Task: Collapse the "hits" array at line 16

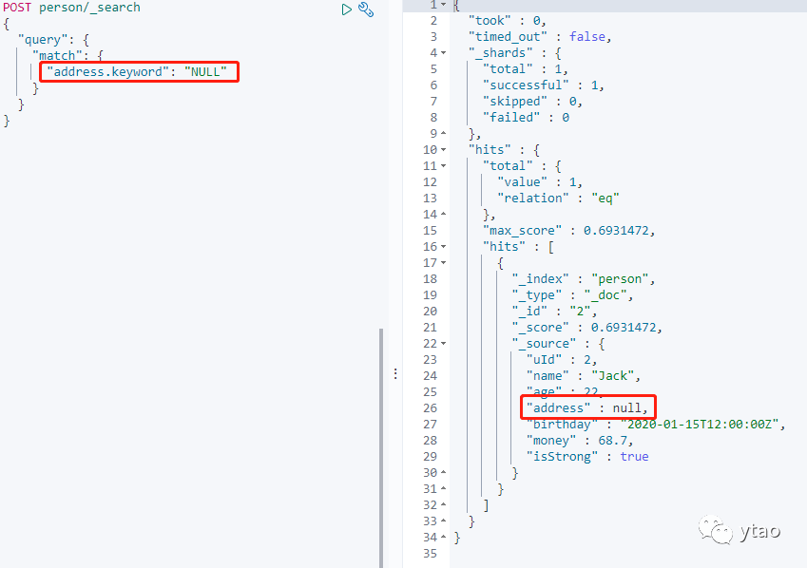Action: coord(444,247)
